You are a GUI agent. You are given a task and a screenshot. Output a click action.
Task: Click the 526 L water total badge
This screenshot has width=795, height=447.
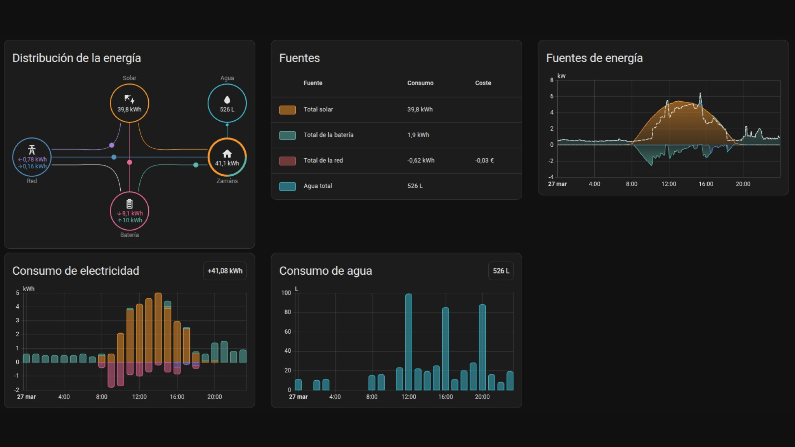[x=501, y=271]
